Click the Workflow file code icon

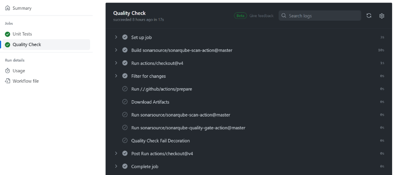(x=7, y=81)
